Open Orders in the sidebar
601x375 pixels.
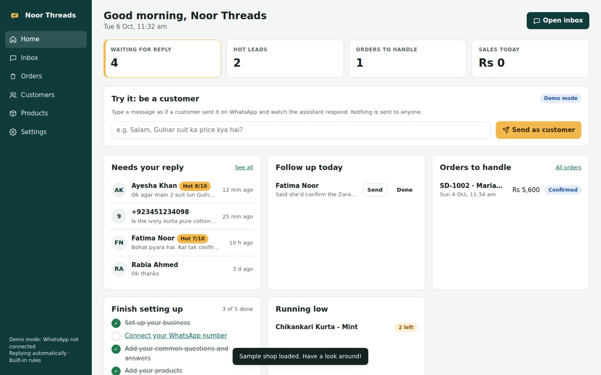click(46, 76)
